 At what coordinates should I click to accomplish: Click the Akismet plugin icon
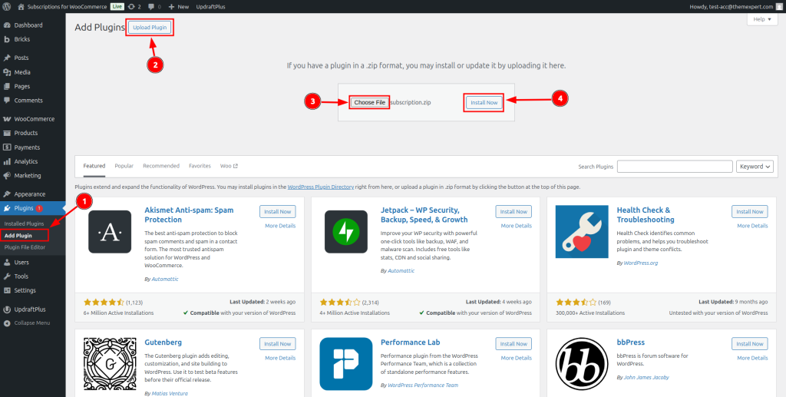pyautogui.click(x=110, y=232)
